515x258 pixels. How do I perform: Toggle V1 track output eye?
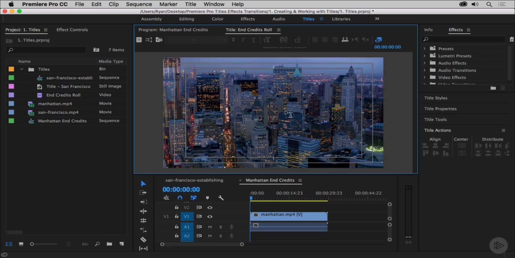coord(210,216)
